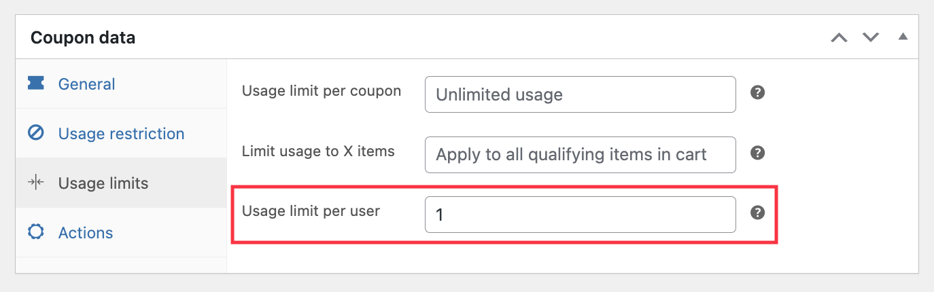
Task: Click the Usage limits arrows icon
Action: (x=35, y=183)
